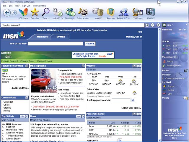Click Go next to weather lookup field
This screenshot has width=189, height=142.
[133, 100]
